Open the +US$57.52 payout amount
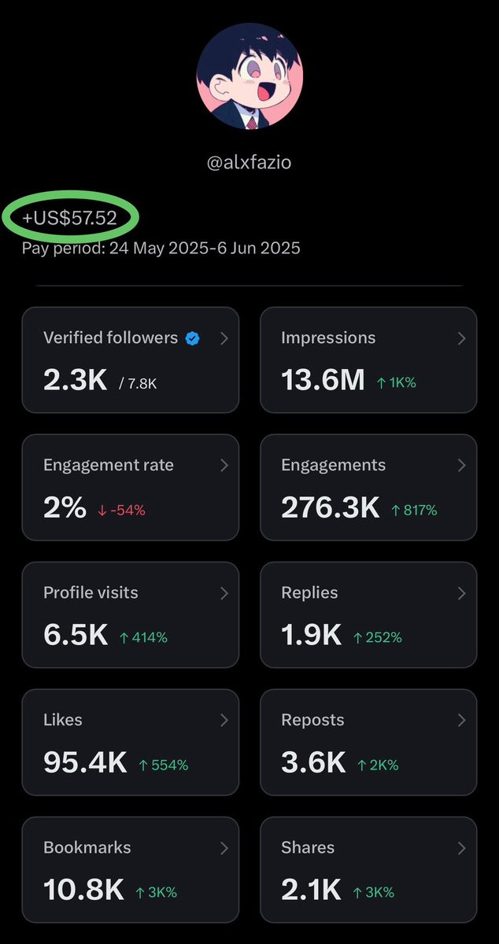The height and width of the screenshot is (944, 499). [x=70, y=218]
